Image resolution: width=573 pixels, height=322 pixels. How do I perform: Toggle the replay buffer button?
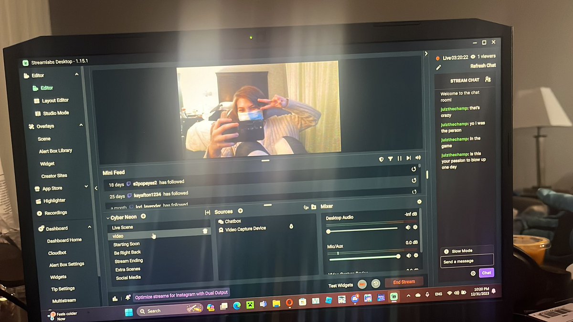pyautogui.click(x=376, y=283)
